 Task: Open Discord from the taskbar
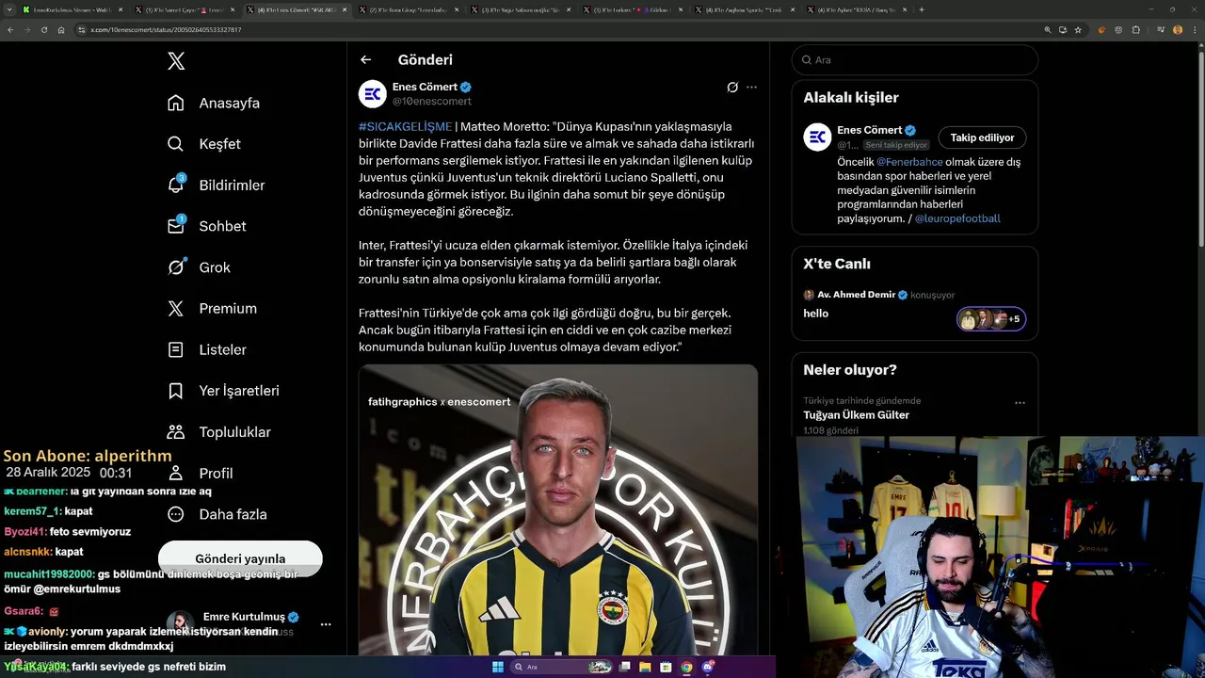click(707, 667)
